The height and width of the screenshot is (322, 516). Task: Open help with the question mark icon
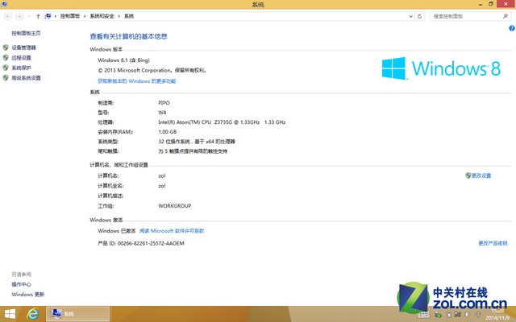tap(512, 28)
